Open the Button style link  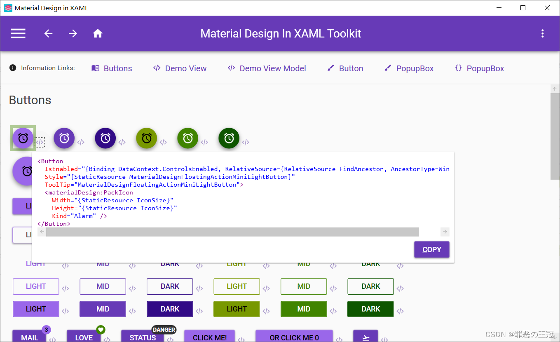click(x=345, y=68)
